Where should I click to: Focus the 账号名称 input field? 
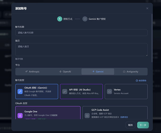[81, 33]
